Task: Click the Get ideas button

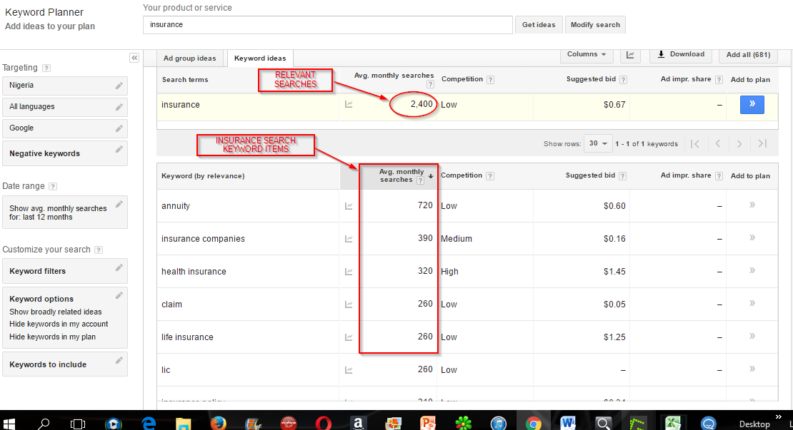Action: click(x=539, y=25)
